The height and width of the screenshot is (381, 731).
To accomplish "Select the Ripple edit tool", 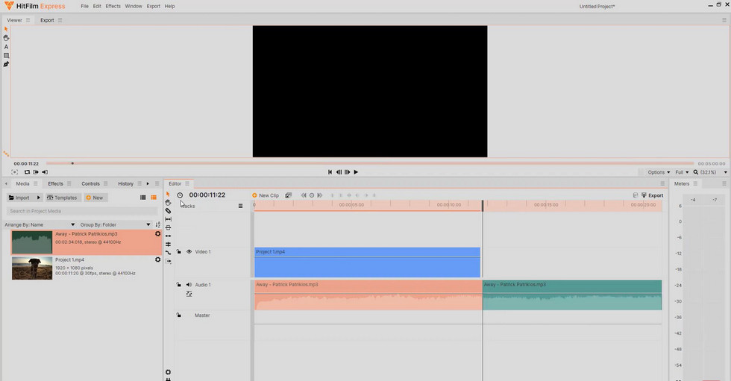I will (168, 236).
